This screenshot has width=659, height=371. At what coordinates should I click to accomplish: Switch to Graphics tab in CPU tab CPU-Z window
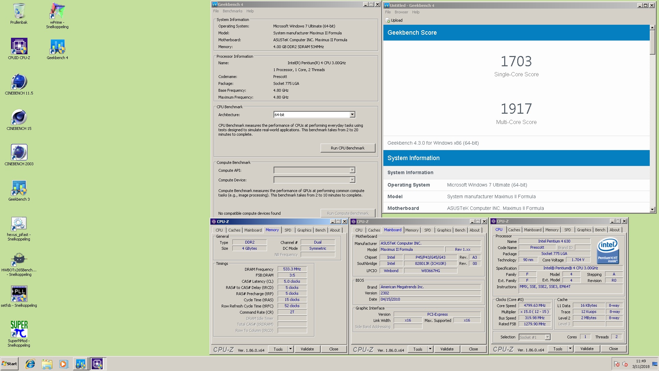pyautogui.click(x=584, y=230)
